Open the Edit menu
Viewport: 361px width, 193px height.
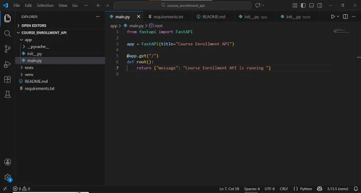[x=28, y=5]
